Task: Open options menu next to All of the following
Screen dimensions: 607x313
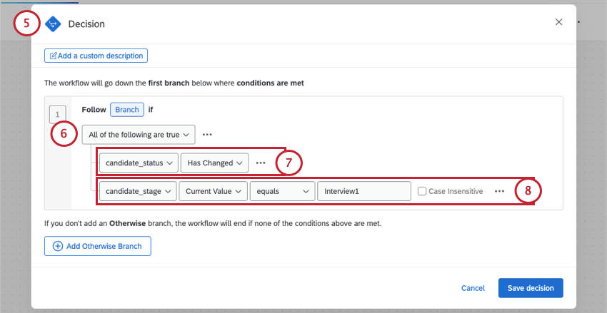Action: [x=207, y=133]
